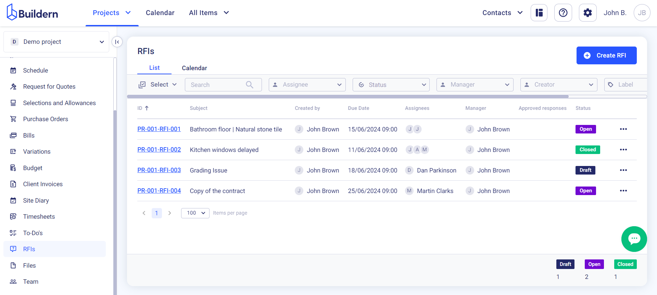Open the All Items menu
This screenshot has height=295, width=657.
[209, 13]
